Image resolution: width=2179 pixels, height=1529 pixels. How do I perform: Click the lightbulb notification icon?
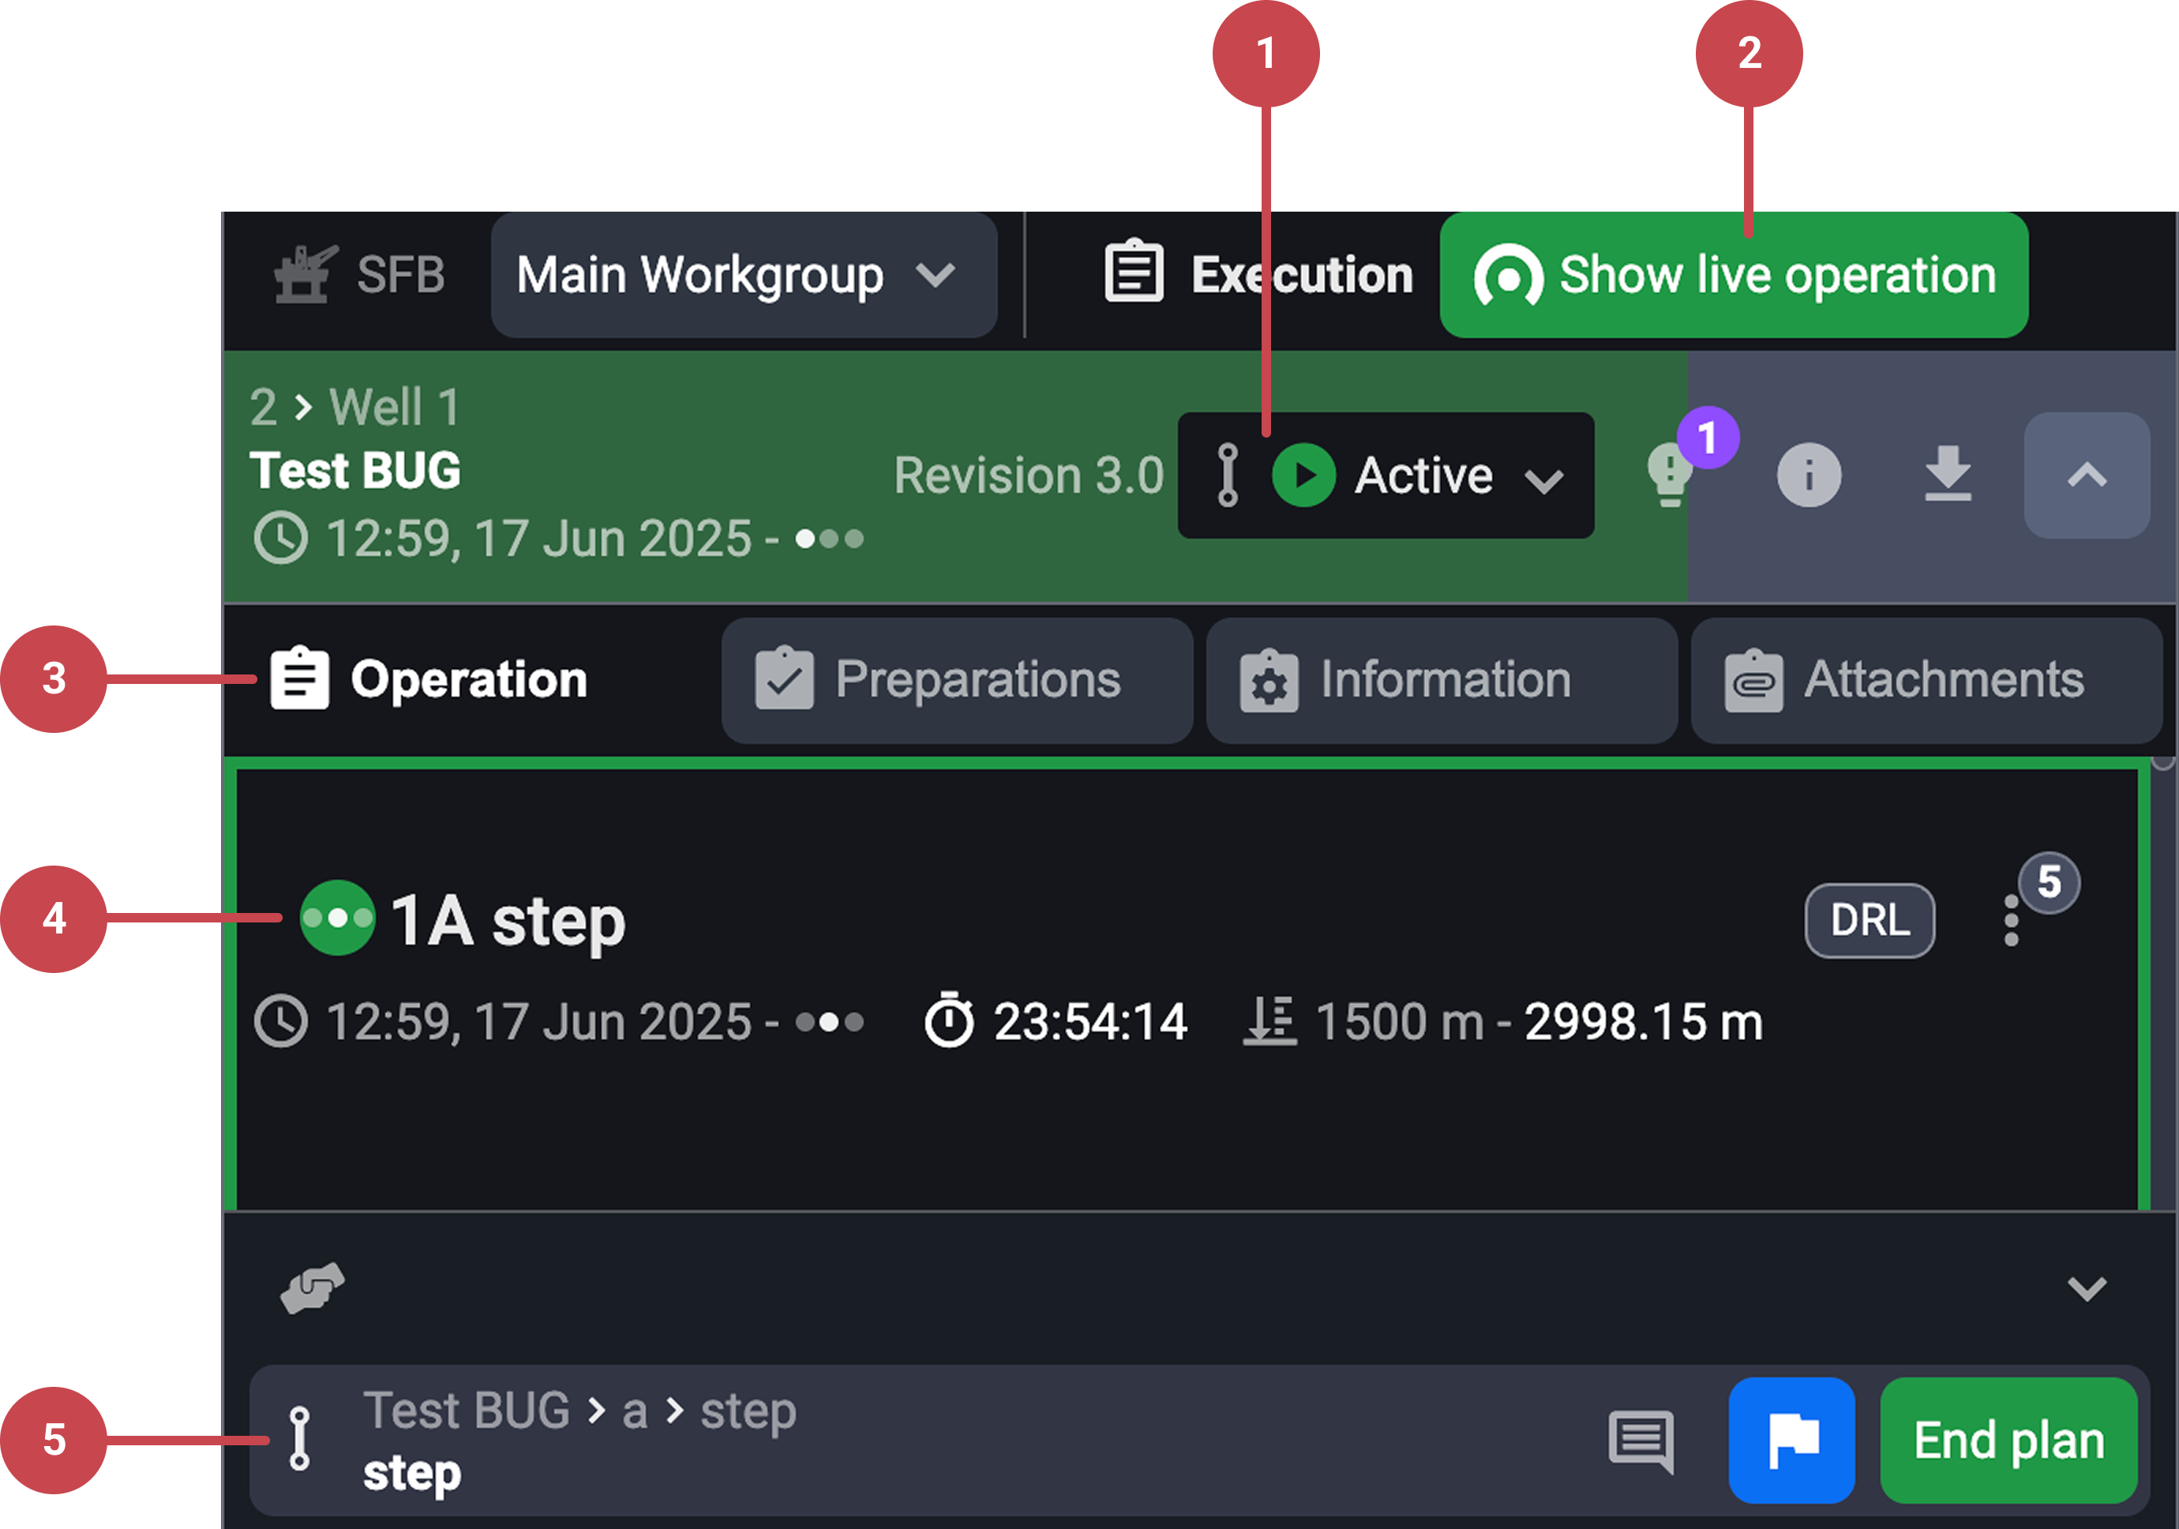1671,475
